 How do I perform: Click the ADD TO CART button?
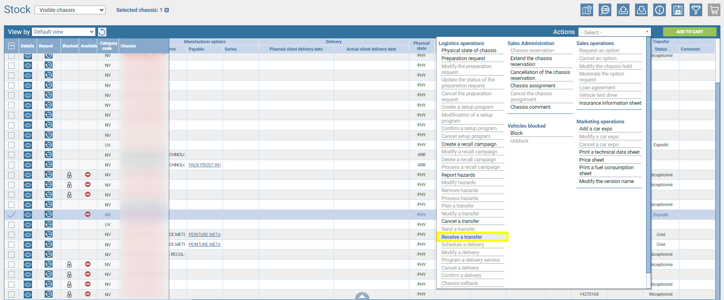(690, 32)
